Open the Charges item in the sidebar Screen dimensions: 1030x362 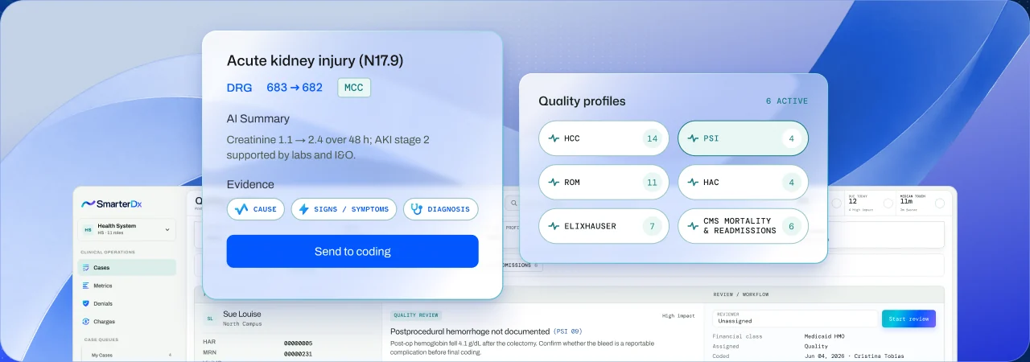127,321
